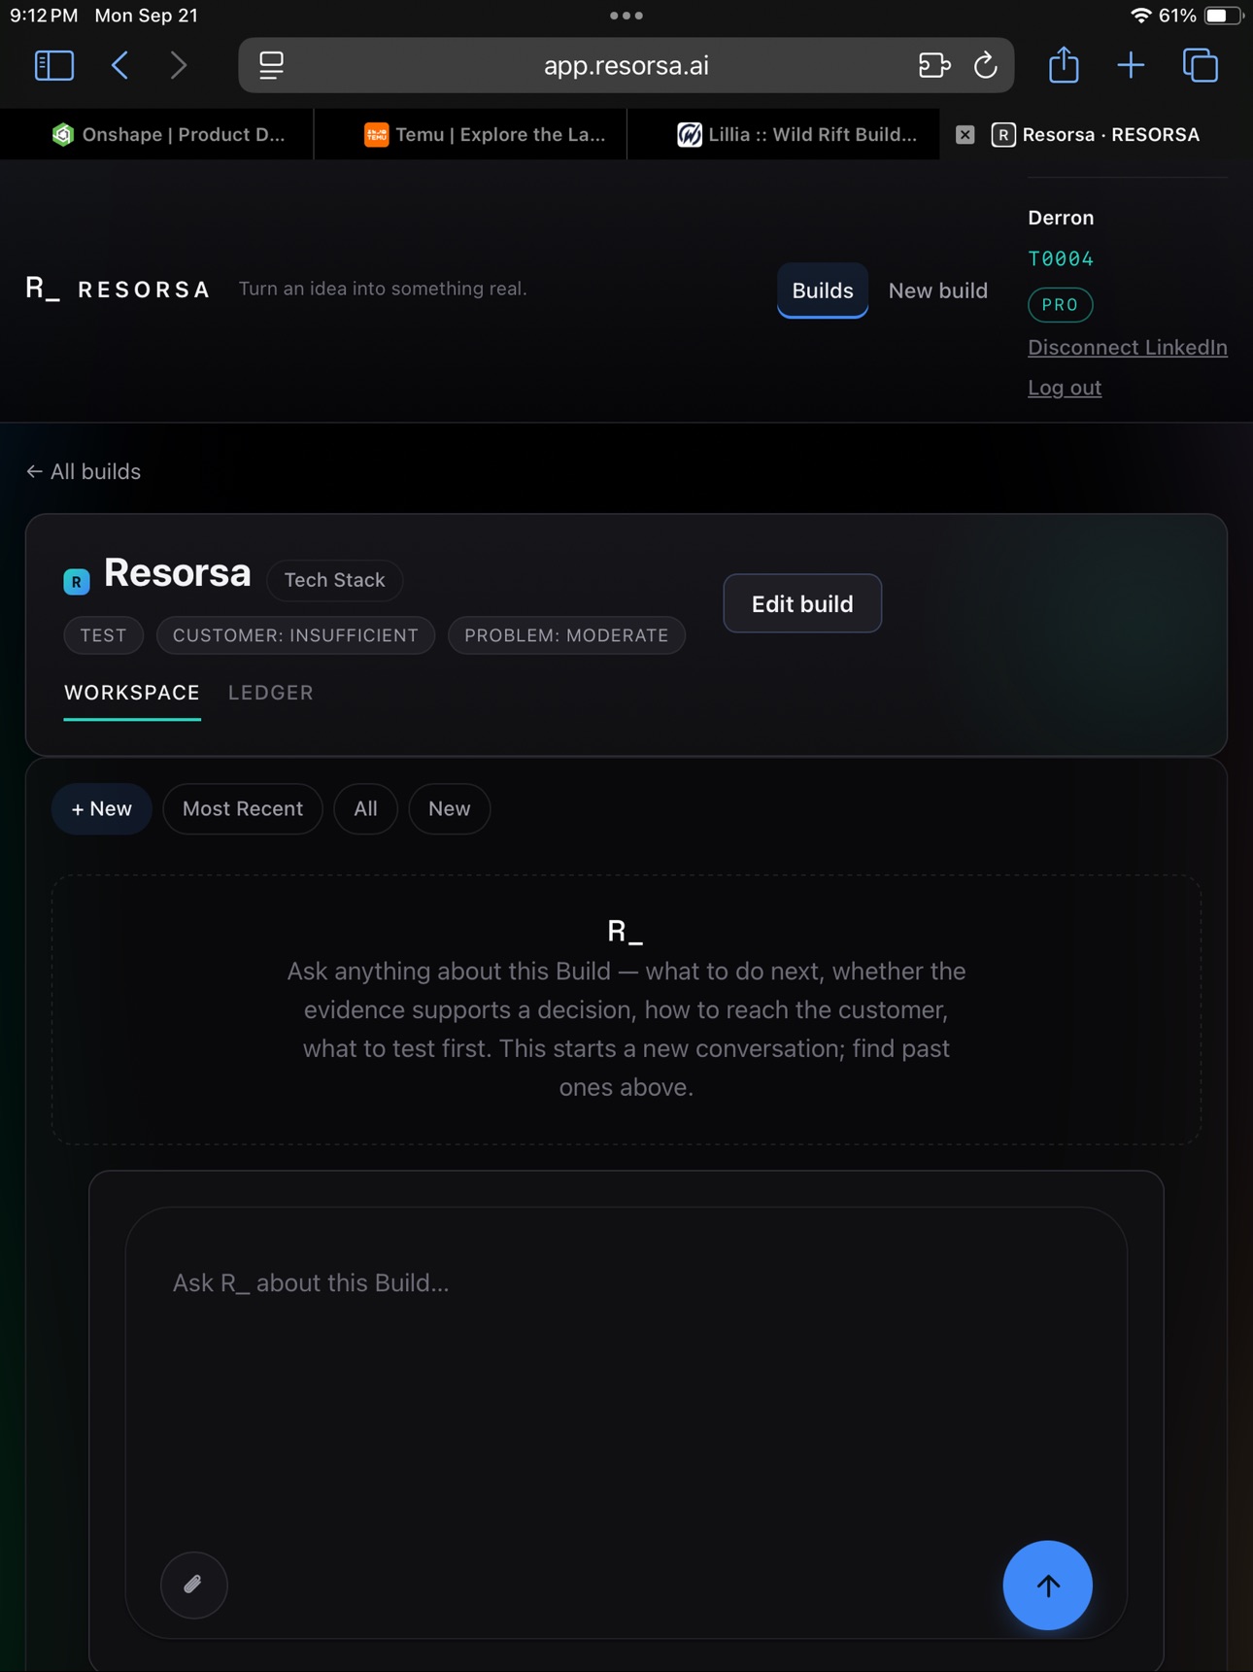Start a conversation with + New
1253x1672 pixels.
click(102, 808)
